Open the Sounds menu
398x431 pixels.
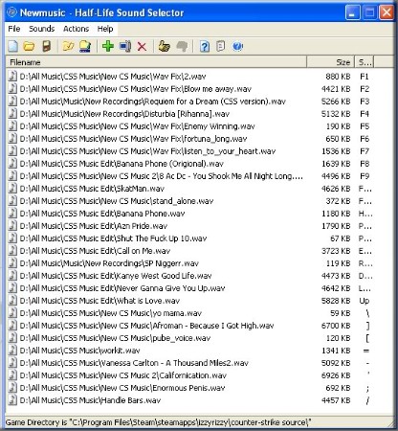(42, 29)
